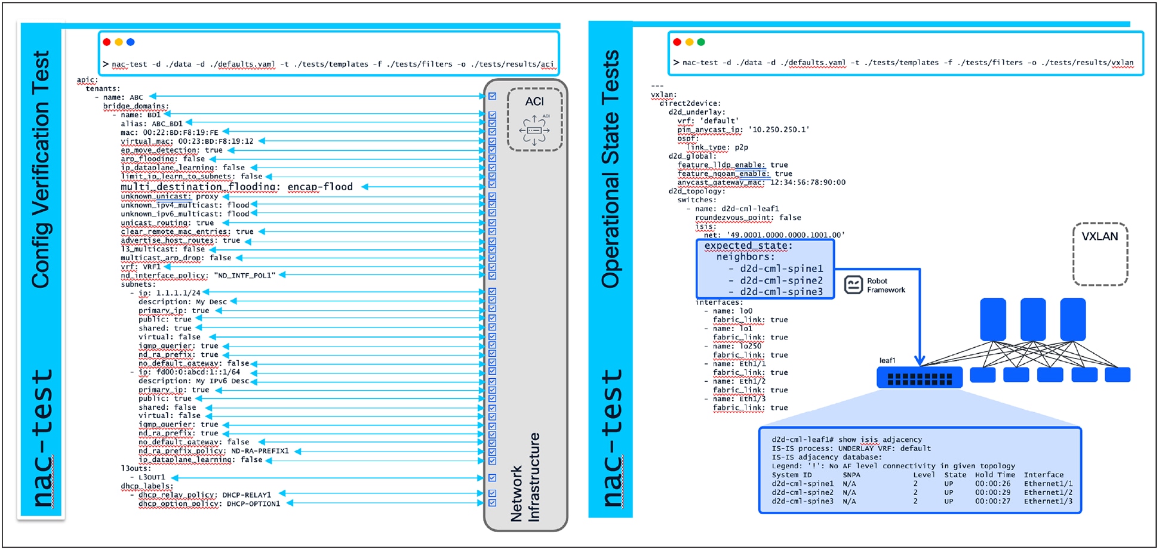The width and height of the screenshot is (1159, 550).
Task: Click the yellow traffic-light icon on left terminal
Action: (x=118, y=42)
